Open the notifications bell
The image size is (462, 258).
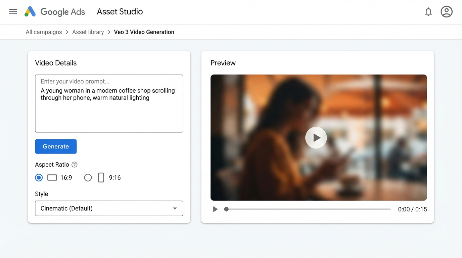point(428,11)
